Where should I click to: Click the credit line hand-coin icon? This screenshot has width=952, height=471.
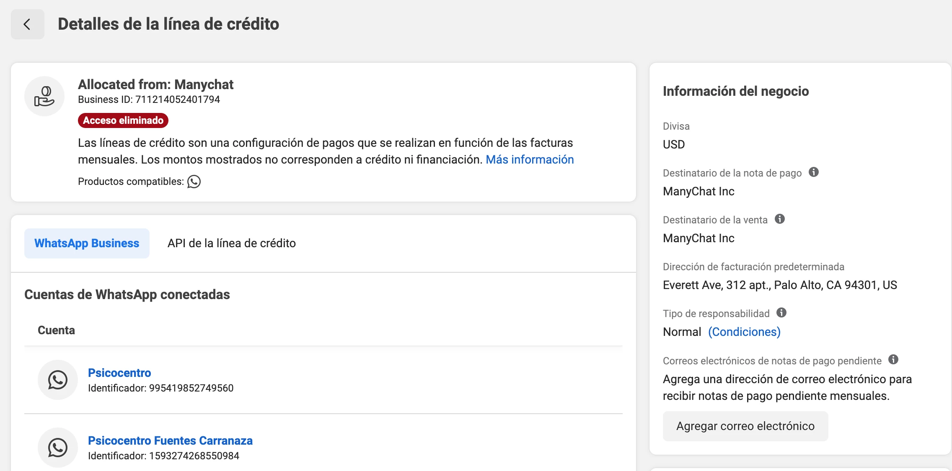44,96
